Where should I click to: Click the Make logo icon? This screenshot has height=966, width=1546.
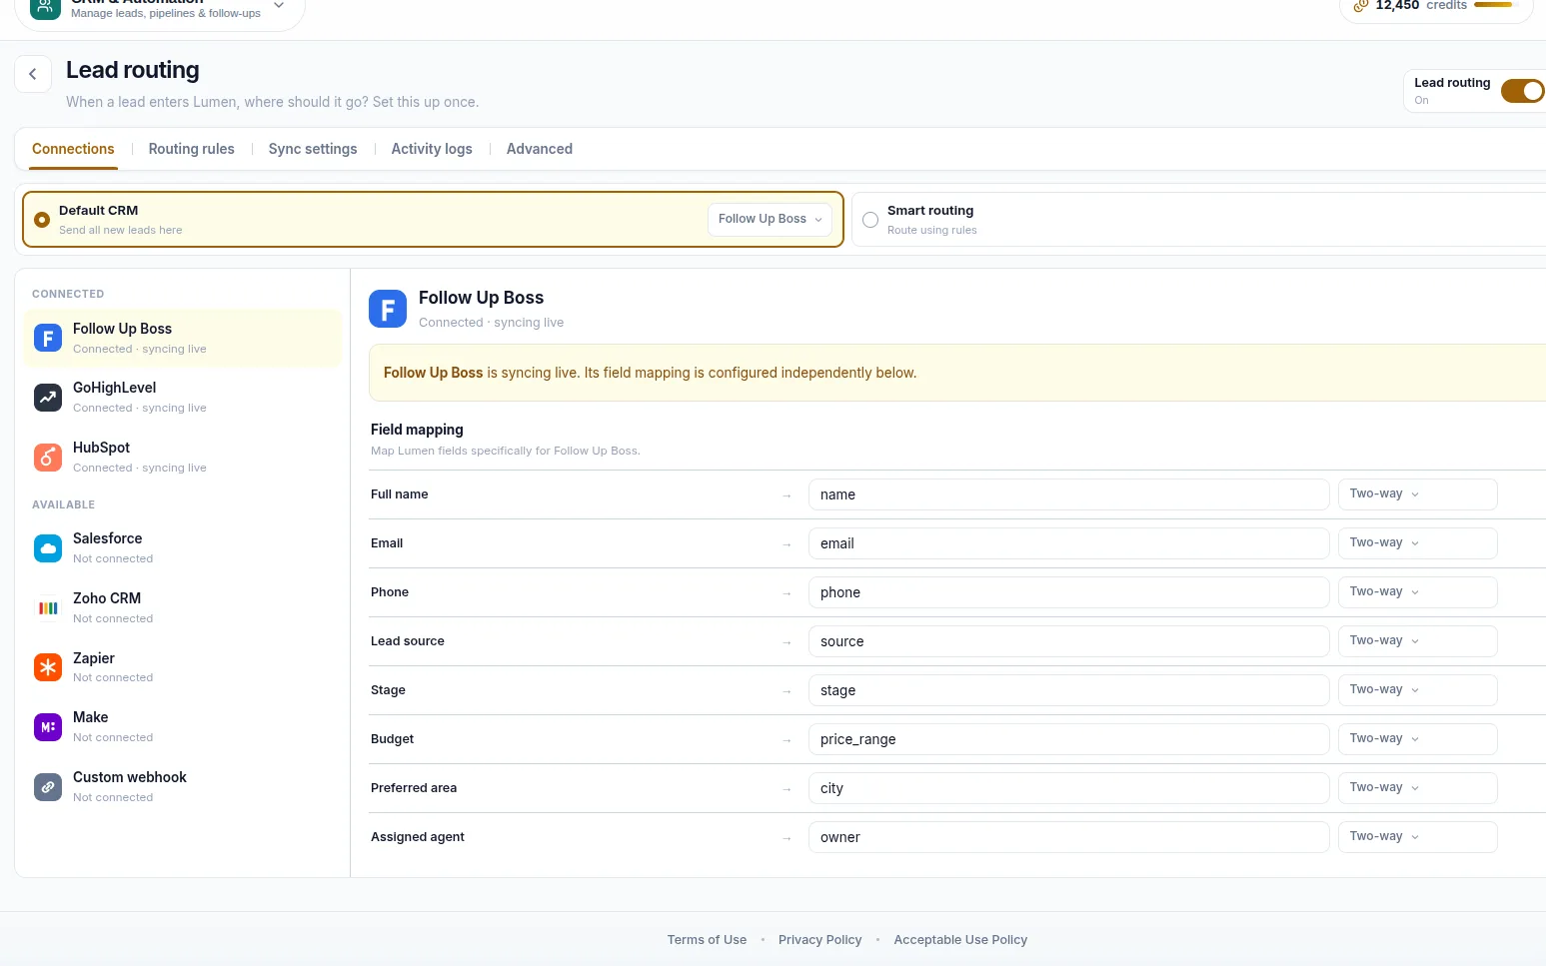[48, 727]
